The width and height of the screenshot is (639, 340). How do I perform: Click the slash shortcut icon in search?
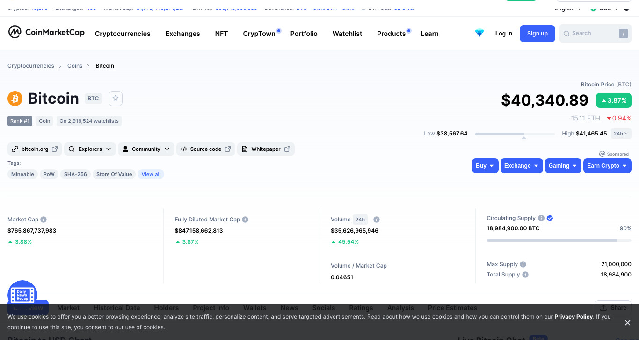(623, 34)
